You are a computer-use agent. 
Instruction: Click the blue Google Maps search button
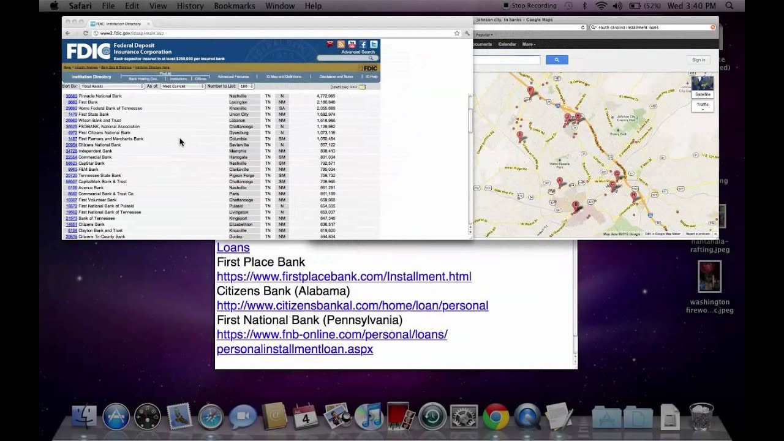pos(557,59)
